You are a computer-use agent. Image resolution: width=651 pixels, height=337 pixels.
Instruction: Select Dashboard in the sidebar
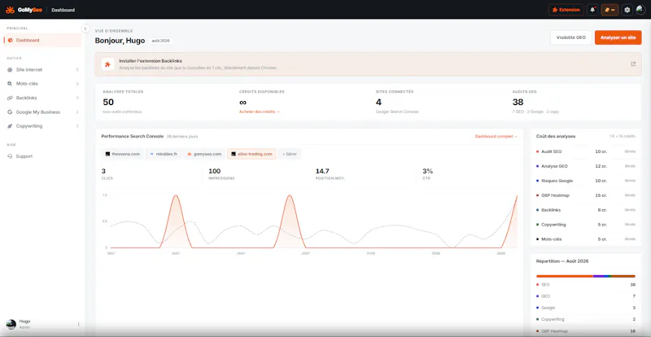[x=42, y=41]
